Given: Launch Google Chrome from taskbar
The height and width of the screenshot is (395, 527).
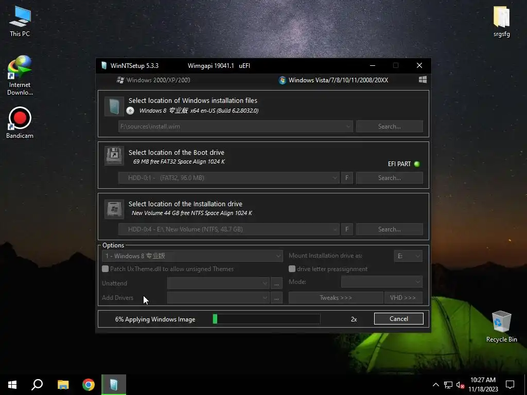Looking at the screenshot, I should 89,385.
